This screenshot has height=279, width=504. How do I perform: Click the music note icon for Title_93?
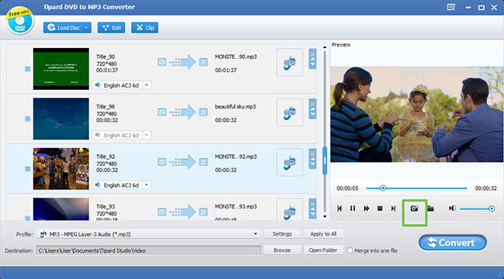point(203,212)
